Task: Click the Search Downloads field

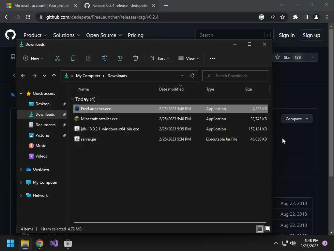Action: 235,76
